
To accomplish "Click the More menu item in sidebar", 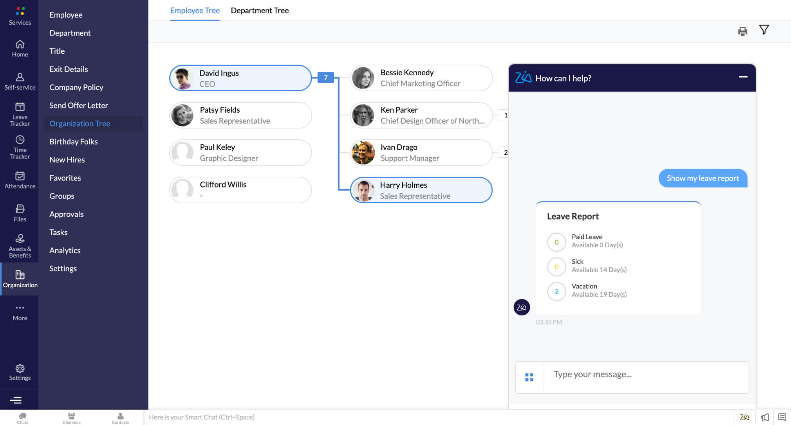I will (x=20, y=312).
